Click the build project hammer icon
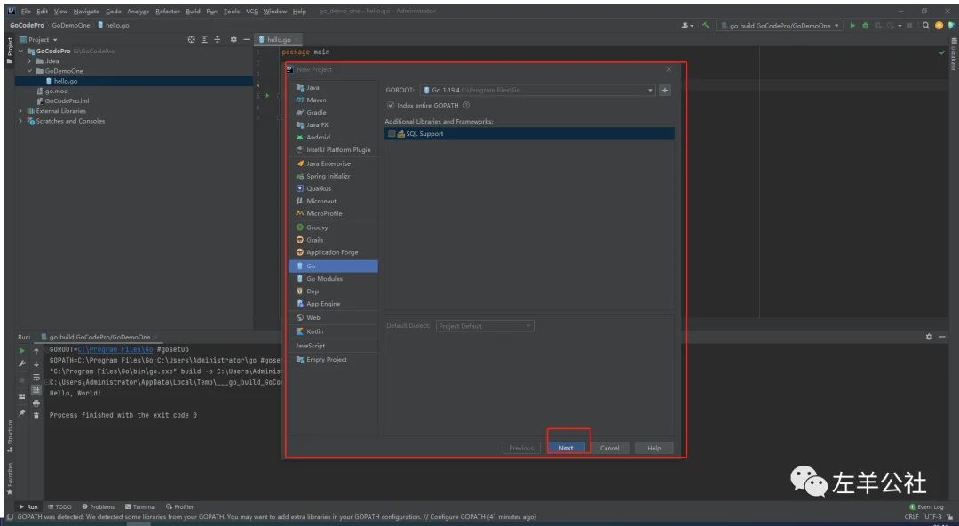 click(706, 26)
